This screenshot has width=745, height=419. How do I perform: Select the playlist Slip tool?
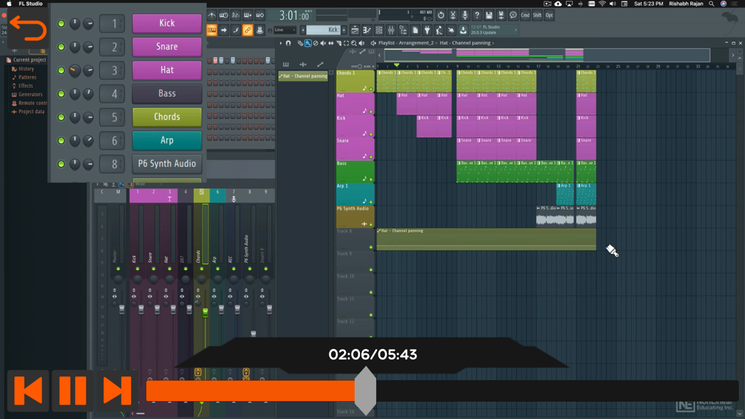click(x=331, y=43)
